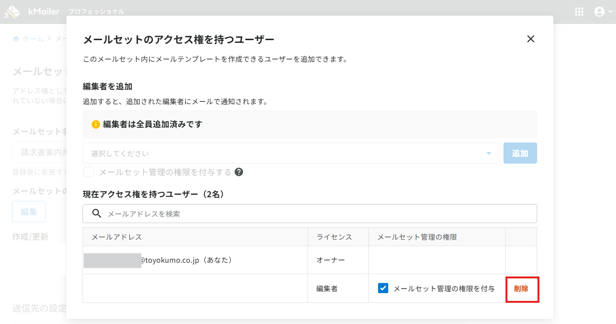Viewport: 616px width, 324px height.
Task: Click the magnifier search icon
Action: coord(97,213)
